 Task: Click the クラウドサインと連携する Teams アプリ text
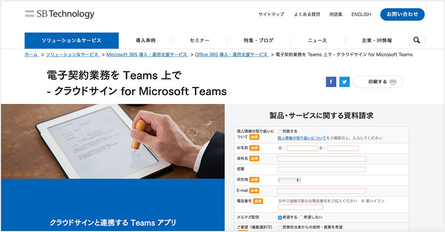click(x=113, y=223)
